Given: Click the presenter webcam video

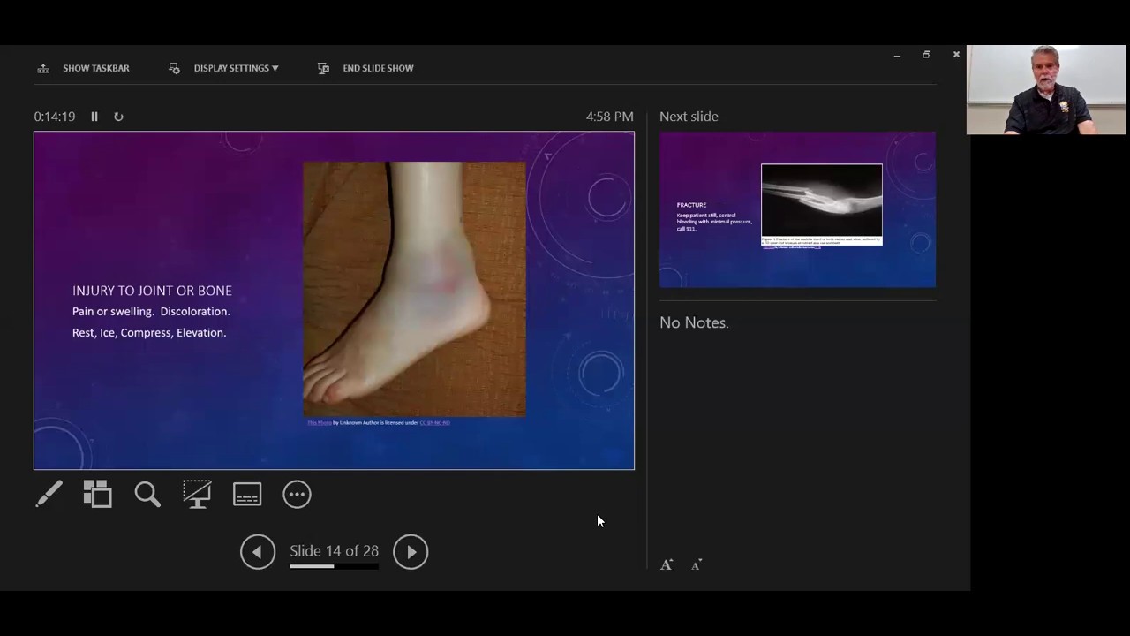Looking at the screenshot, I should click(1046, 90).
